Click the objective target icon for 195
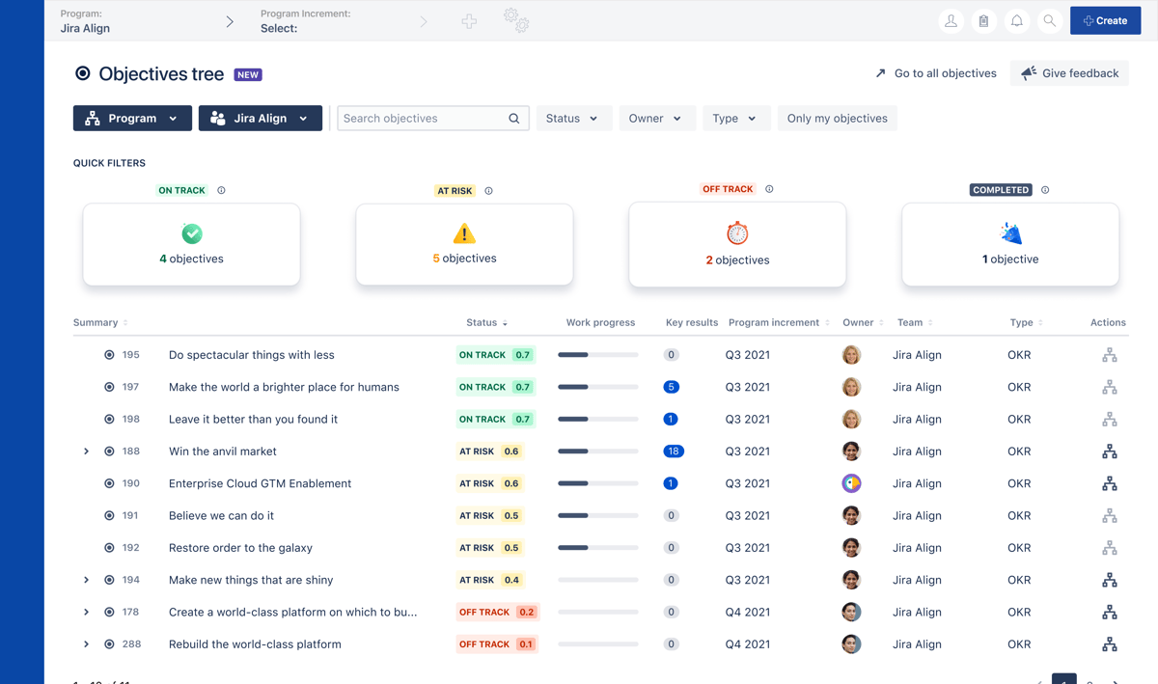 tap(109, 355)
